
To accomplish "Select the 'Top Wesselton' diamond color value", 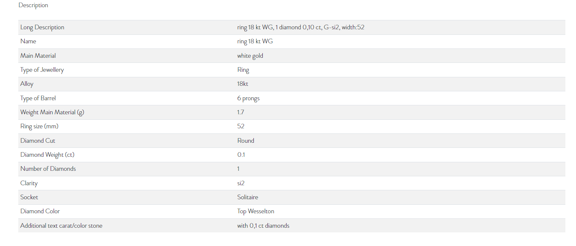I will tap(255, 211).
